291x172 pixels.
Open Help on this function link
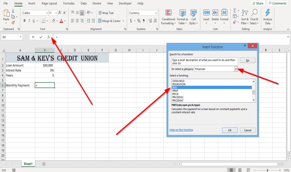point(181,130)
